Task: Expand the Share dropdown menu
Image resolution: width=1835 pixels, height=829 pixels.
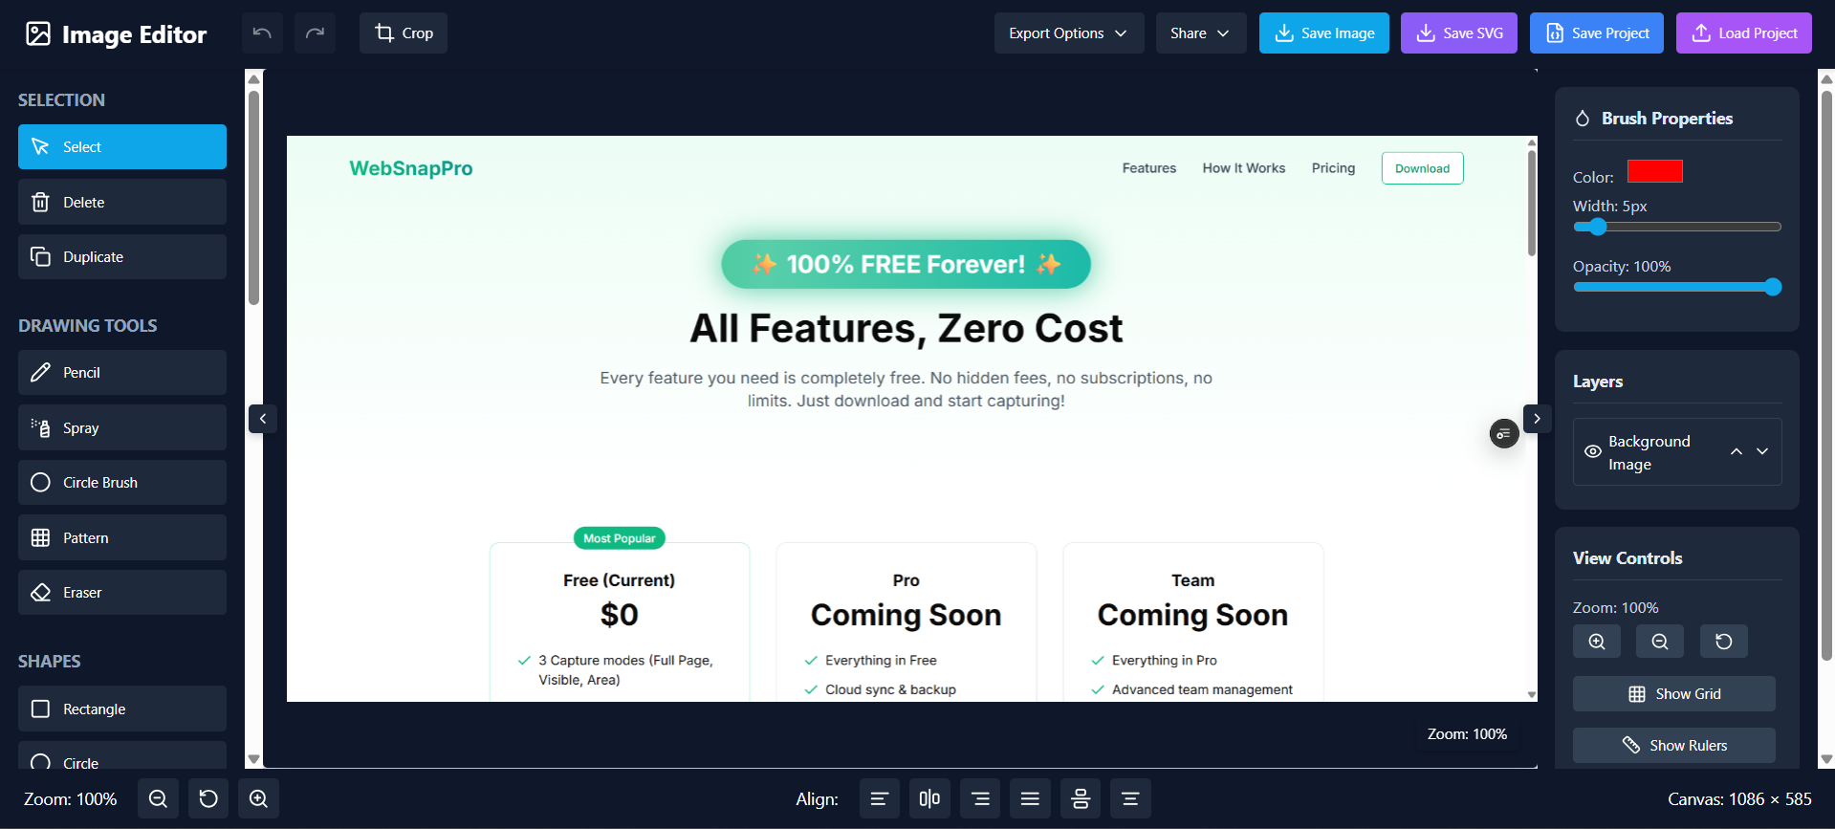Action: [x=1200, y=33]
